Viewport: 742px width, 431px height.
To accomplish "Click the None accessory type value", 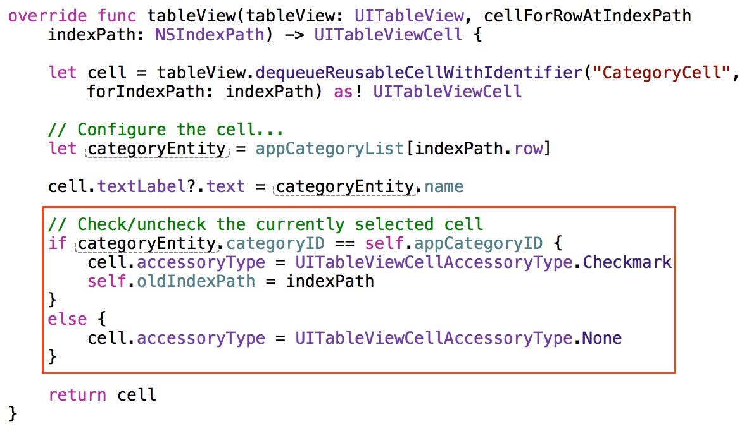I will click(x=601, y=338).
